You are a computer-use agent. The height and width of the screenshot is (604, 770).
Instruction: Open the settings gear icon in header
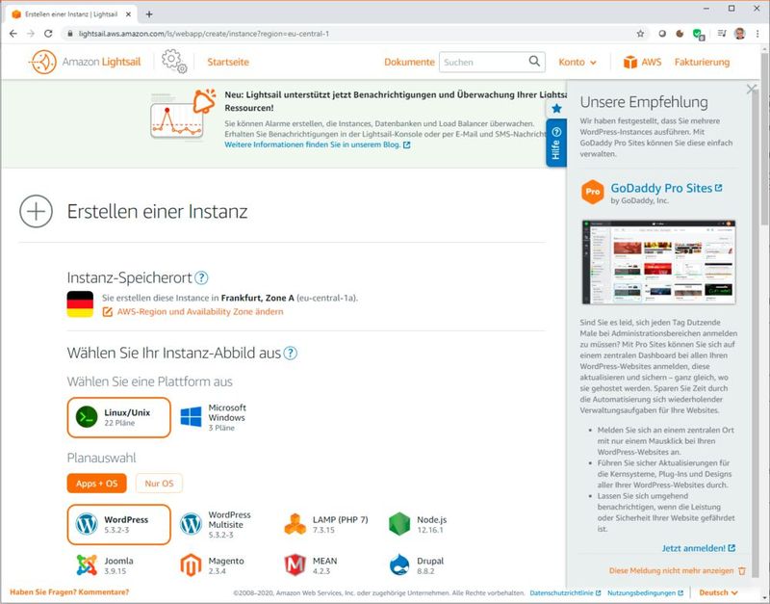tap(174, 62)
